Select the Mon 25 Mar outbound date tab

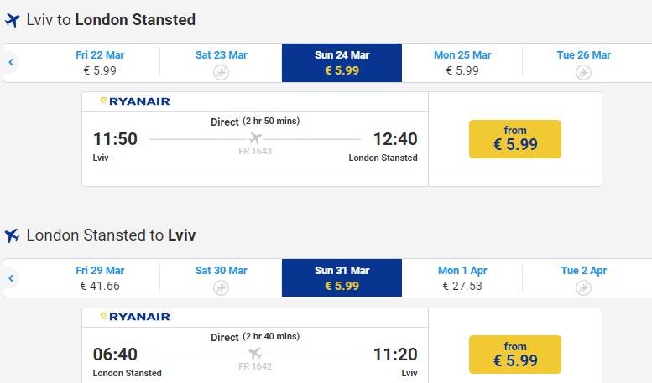[462, 63]
